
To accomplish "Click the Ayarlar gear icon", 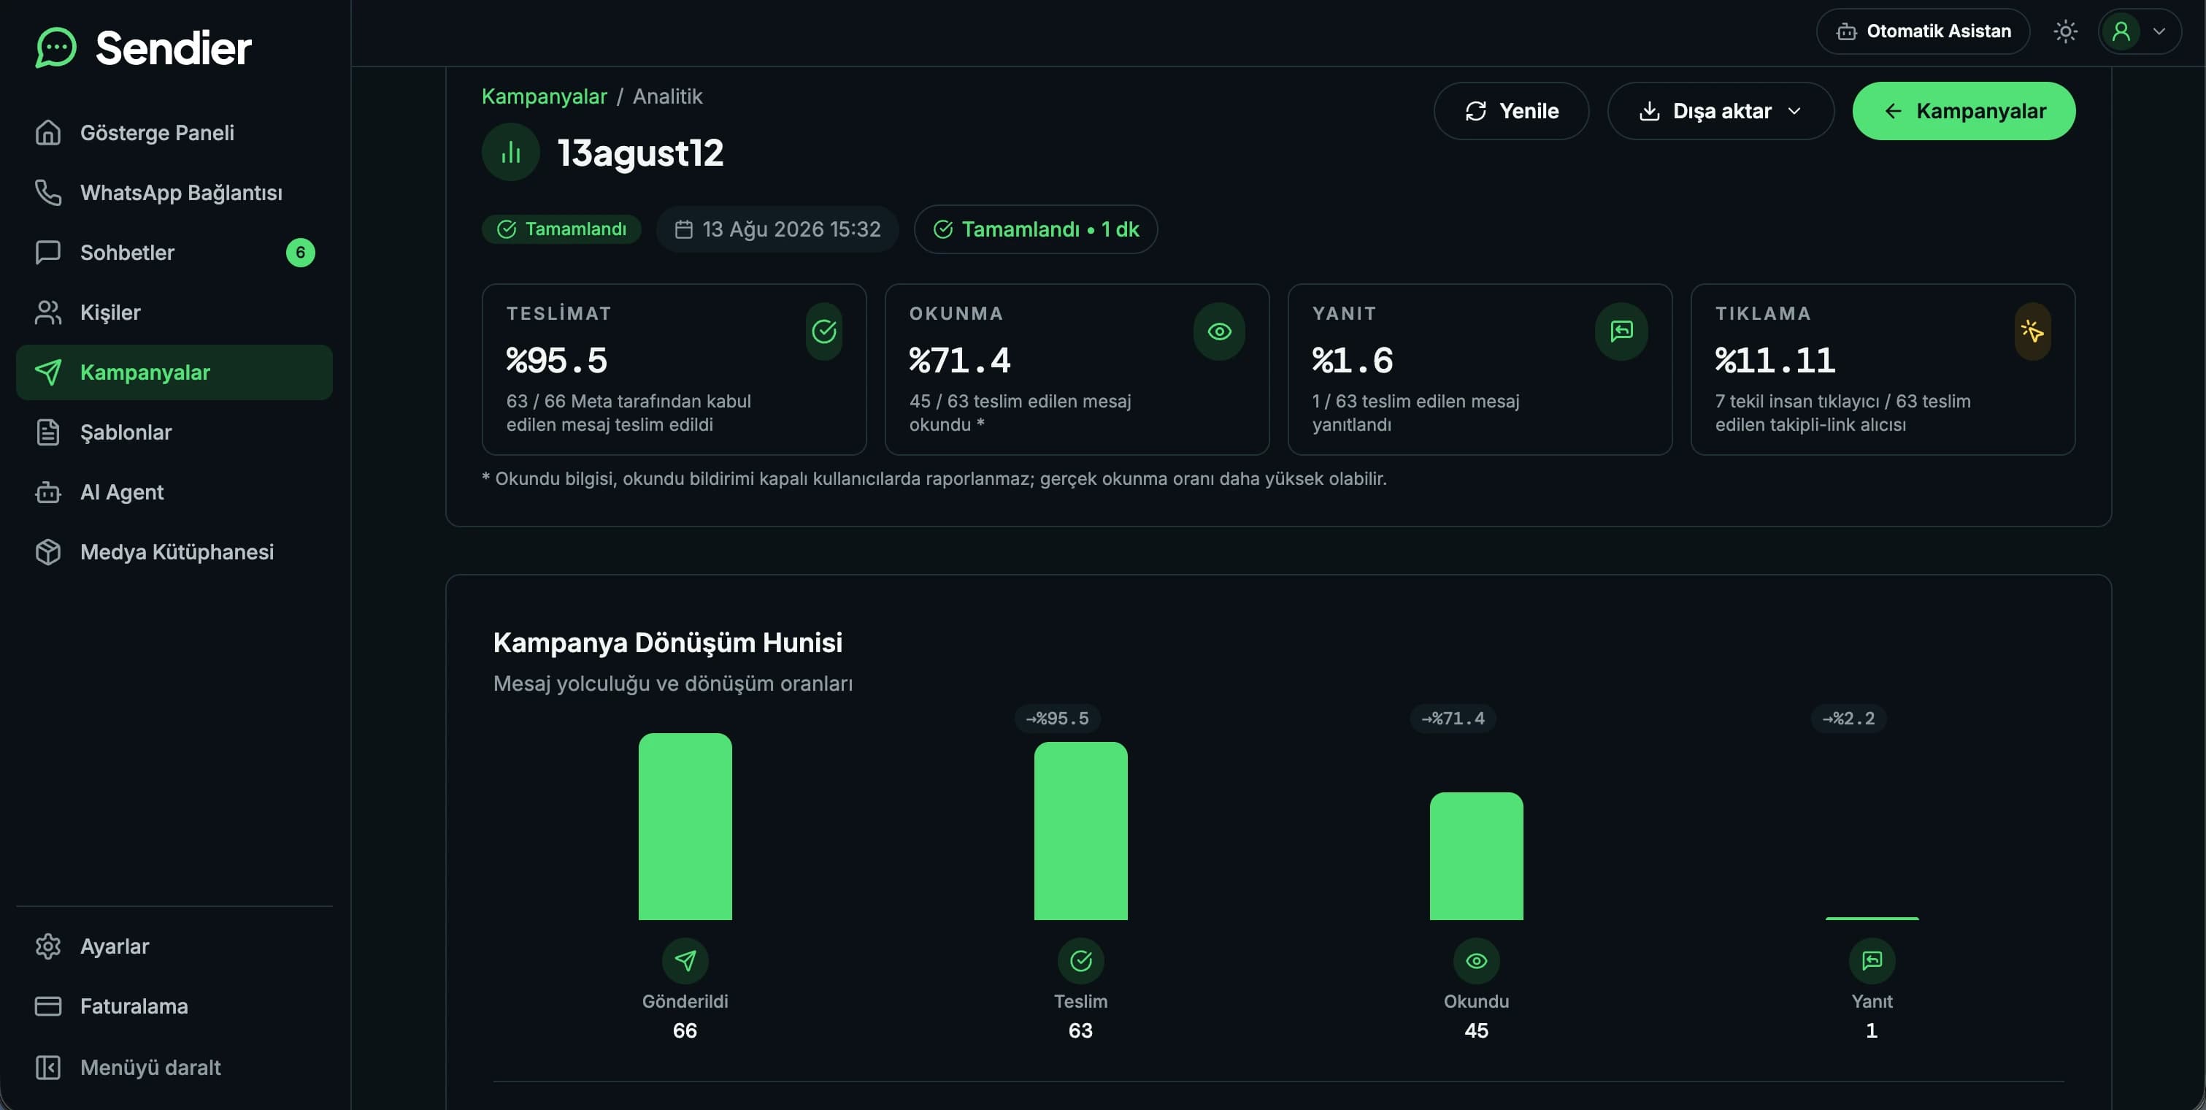I will click(x=48, y=946).
